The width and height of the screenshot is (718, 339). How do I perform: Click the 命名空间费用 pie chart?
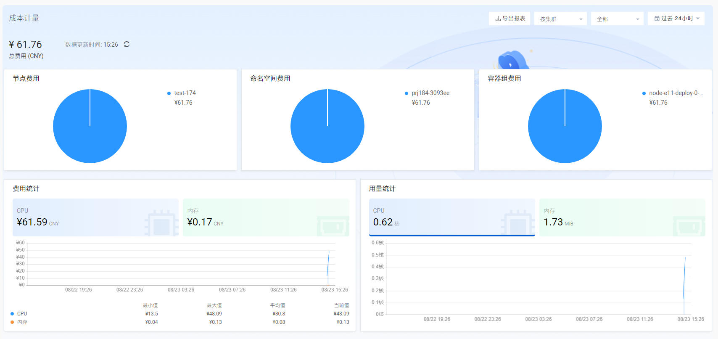pyautogui.click(x=327, y=126)
